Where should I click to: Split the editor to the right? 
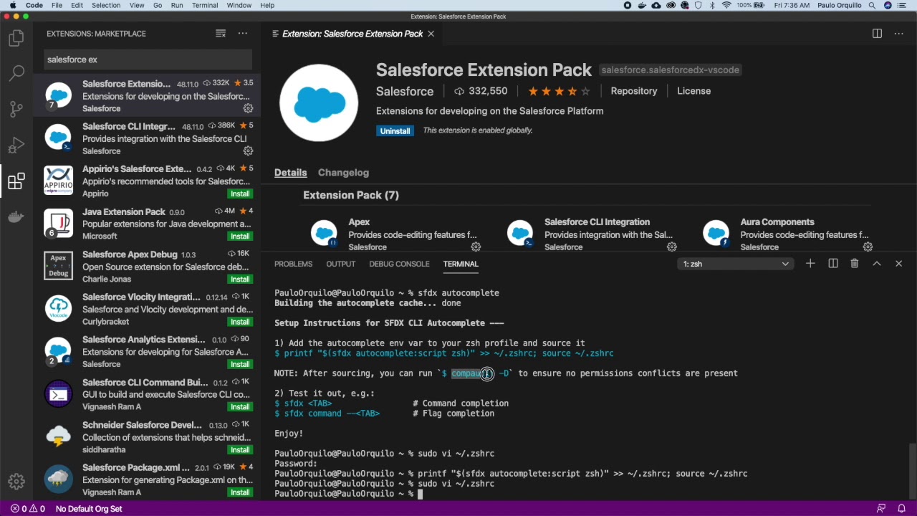pyautogui.click(x=877, y=34)
